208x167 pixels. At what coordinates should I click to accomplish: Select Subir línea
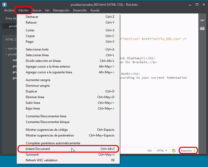(x=68, y=103)
